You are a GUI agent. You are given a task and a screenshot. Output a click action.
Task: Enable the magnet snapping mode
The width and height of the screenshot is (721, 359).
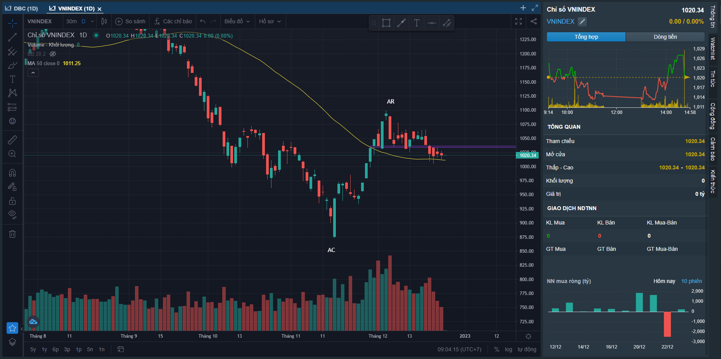[x=12, y=173]
